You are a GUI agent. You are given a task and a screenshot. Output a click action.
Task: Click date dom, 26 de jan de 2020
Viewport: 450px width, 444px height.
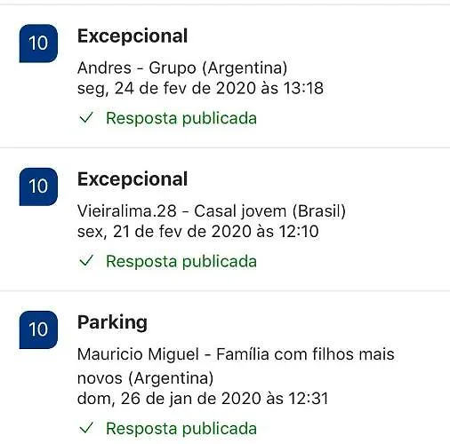169,399
